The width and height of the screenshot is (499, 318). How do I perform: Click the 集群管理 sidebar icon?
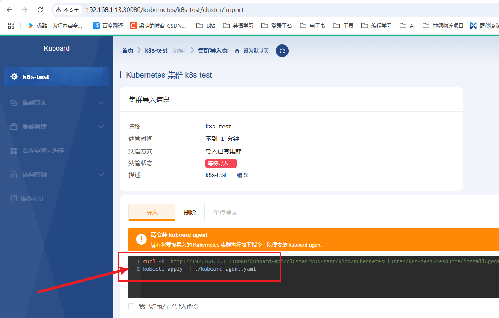[x=14, y=127]
